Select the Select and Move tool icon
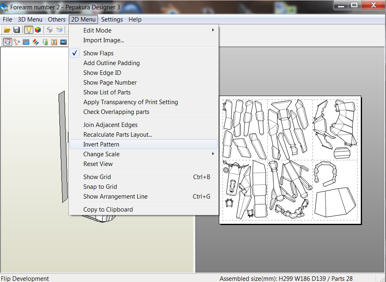 click(x=7, y=42)
